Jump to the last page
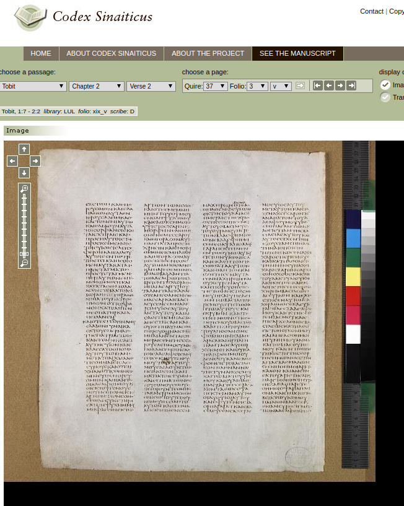 coord(351,85)
